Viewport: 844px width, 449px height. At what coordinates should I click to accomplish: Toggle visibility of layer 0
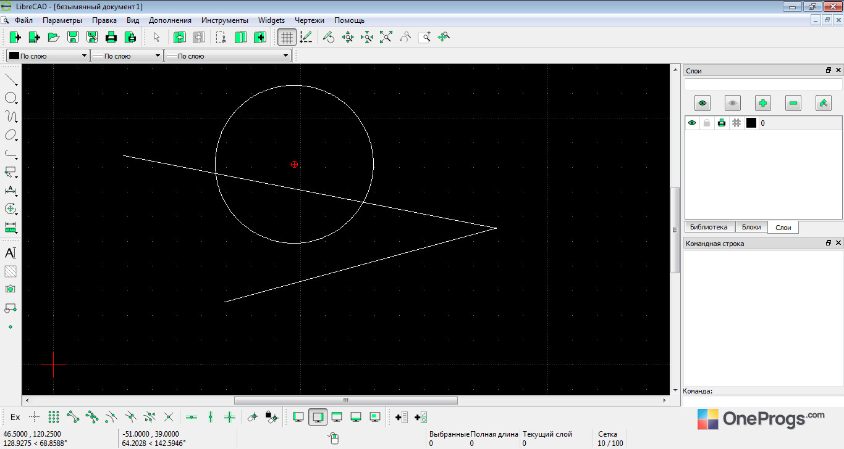(x=692, y=123)
